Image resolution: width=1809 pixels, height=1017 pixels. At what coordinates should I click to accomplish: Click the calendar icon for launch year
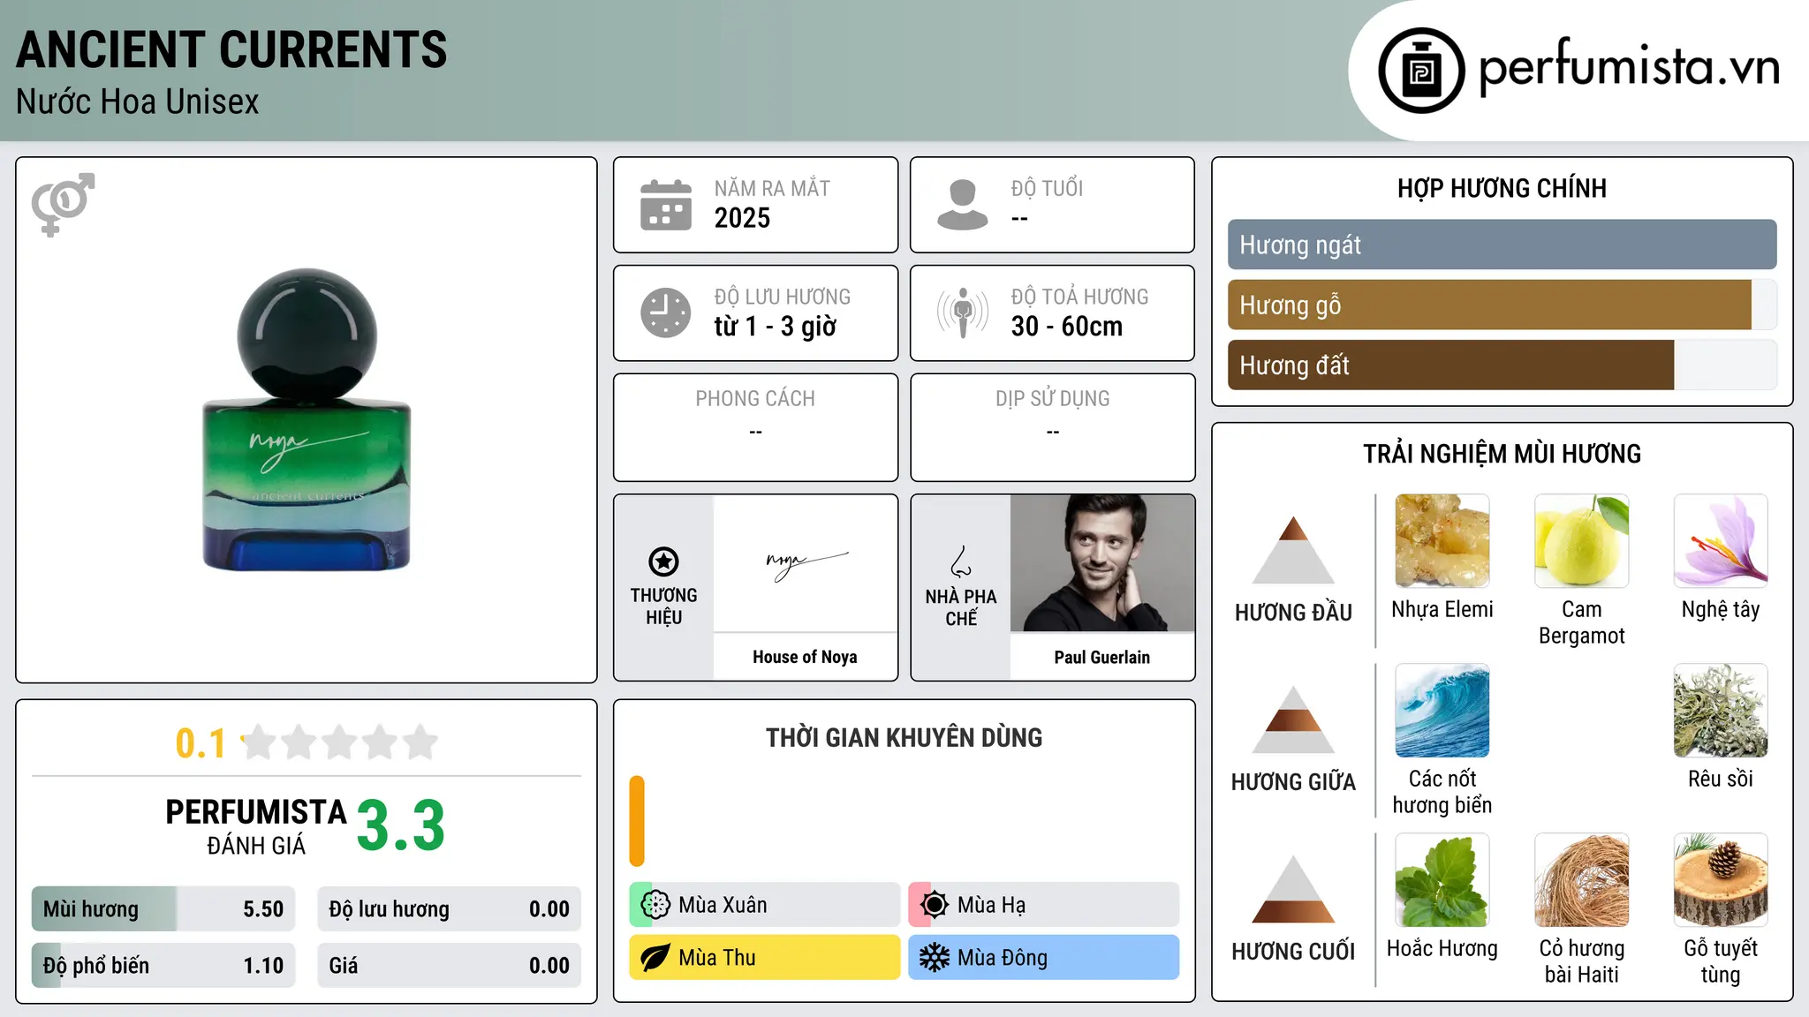(666, 205)
